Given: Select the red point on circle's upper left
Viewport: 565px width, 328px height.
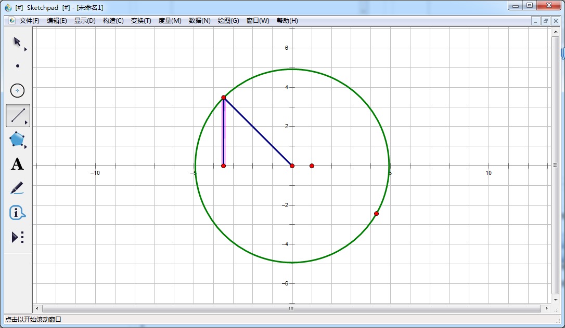Looking at the screenshot, I should (x=224, y=98).
